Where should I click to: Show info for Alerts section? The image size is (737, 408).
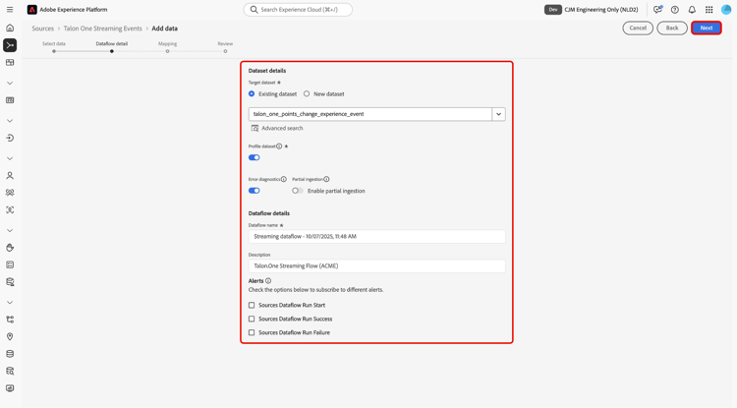[268, 280]
